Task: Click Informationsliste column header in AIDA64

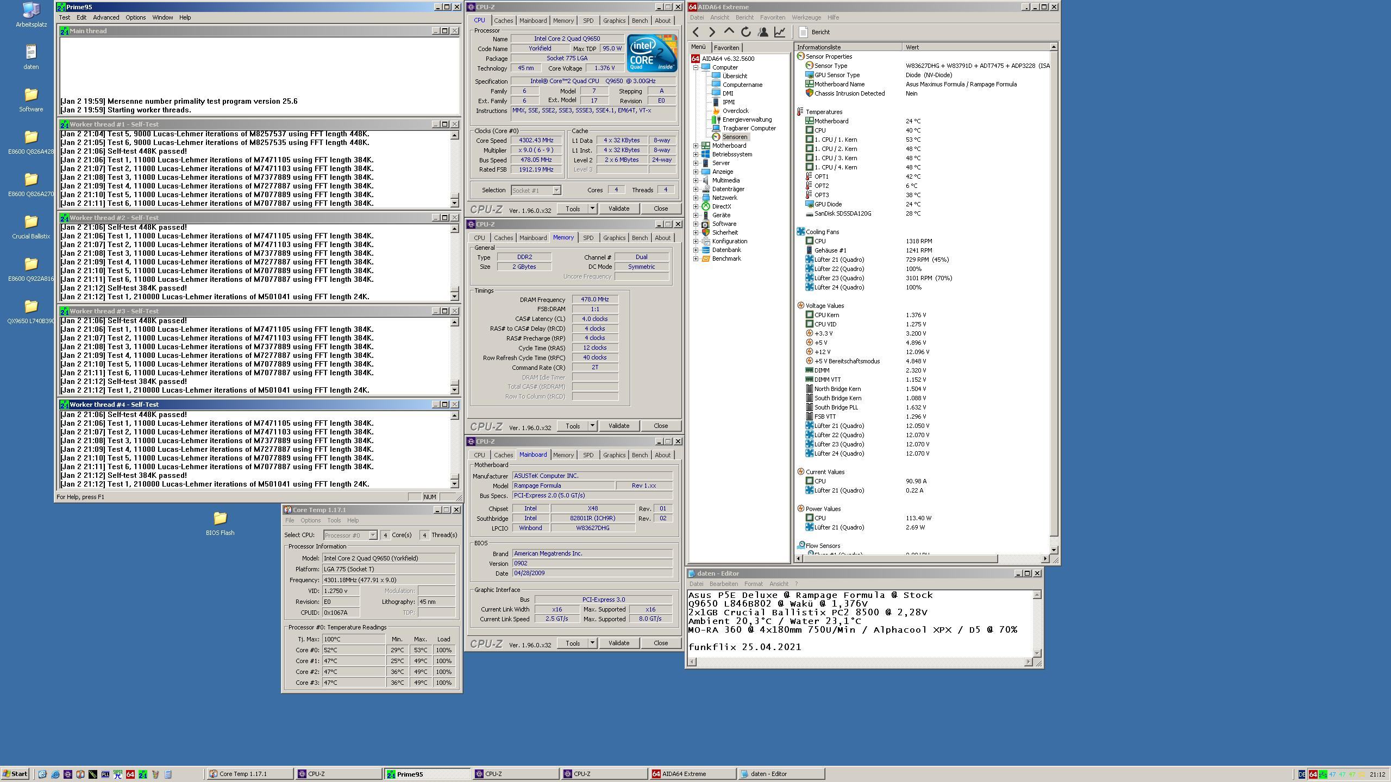Action: [848, 47]
